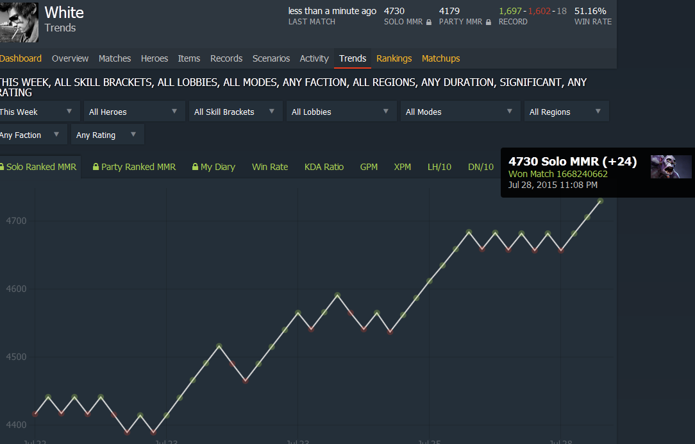Expand the All Heroes filter dropdown

click(x=133, y=112)
